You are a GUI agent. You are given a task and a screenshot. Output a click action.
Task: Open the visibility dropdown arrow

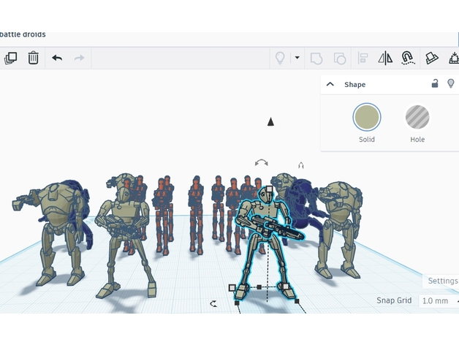tap(297, 58)
